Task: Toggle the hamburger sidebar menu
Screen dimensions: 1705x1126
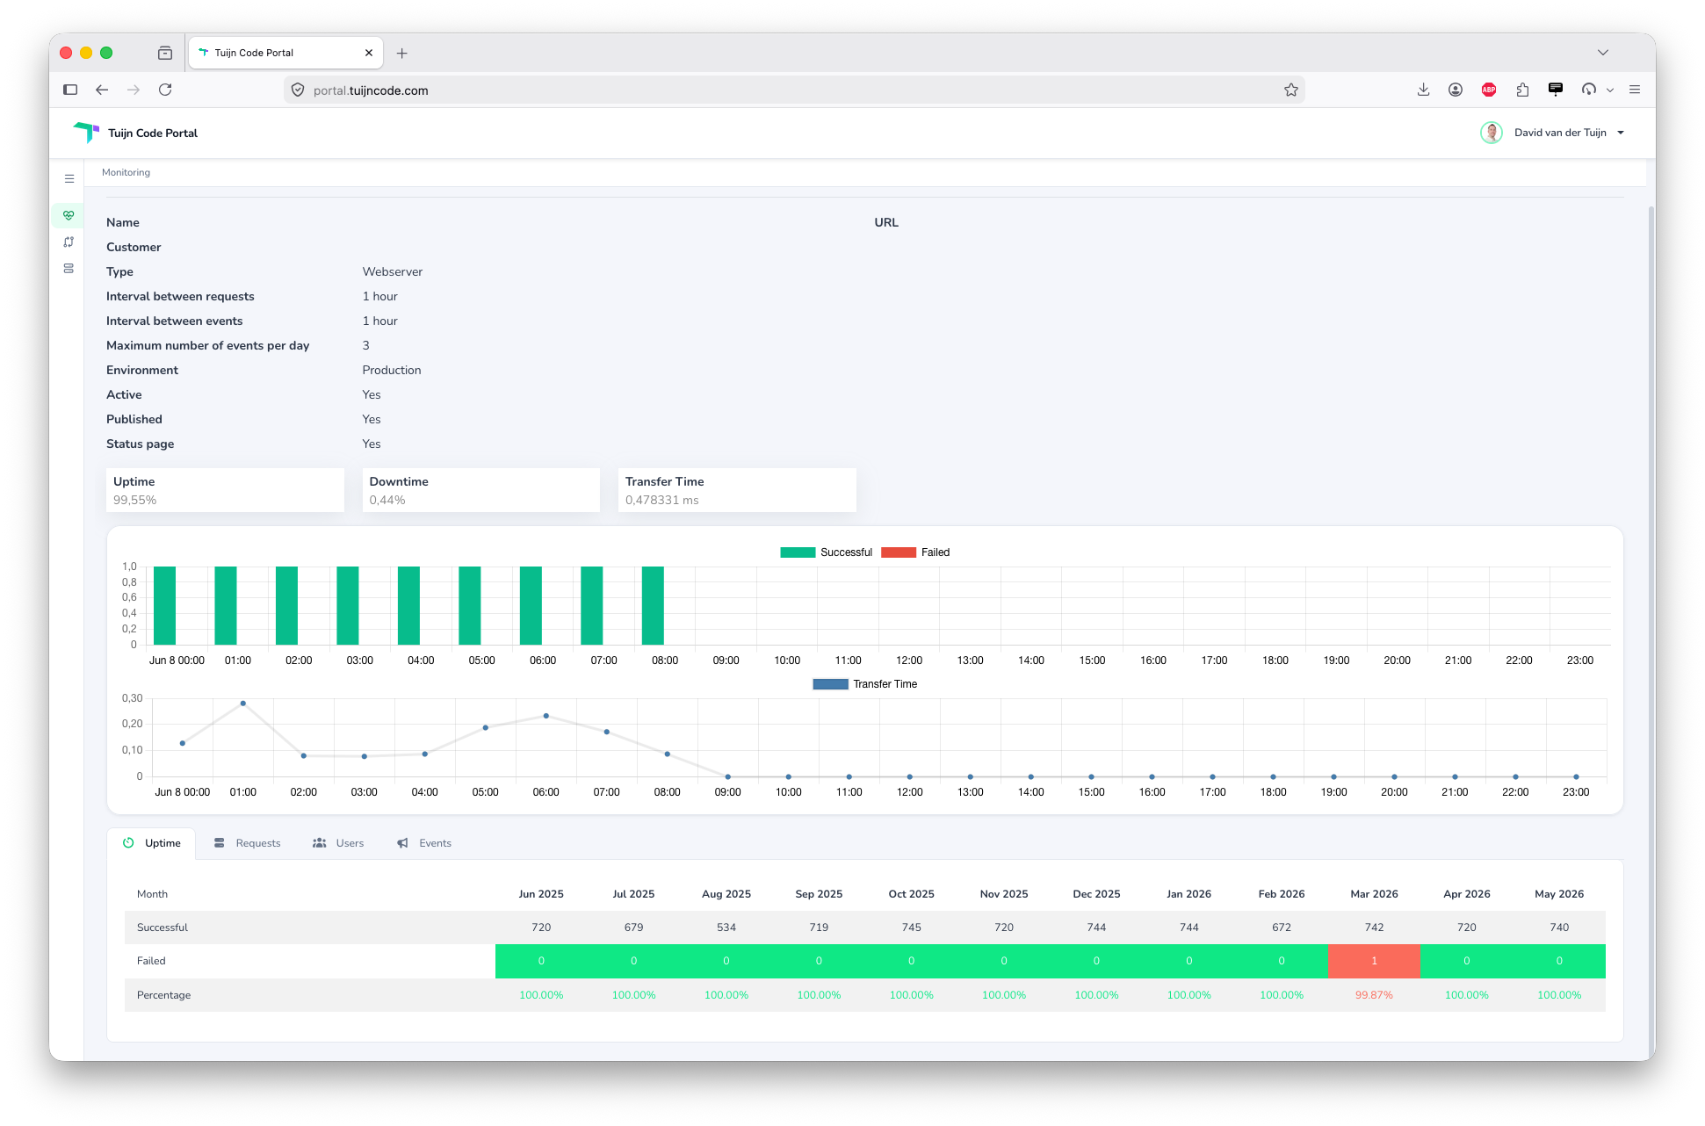Action: (x=69, y=178)
